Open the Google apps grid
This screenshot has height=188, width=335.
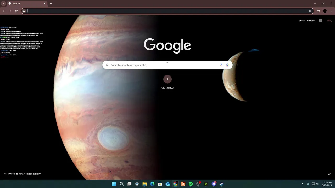(x=321, y=21)
